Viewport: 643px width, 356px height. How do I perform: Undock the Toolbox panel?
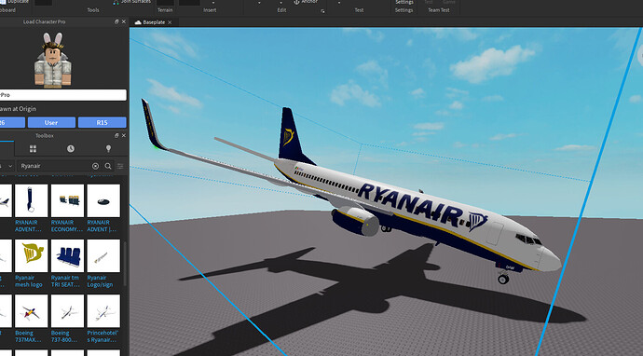click(x=116, y=135)
